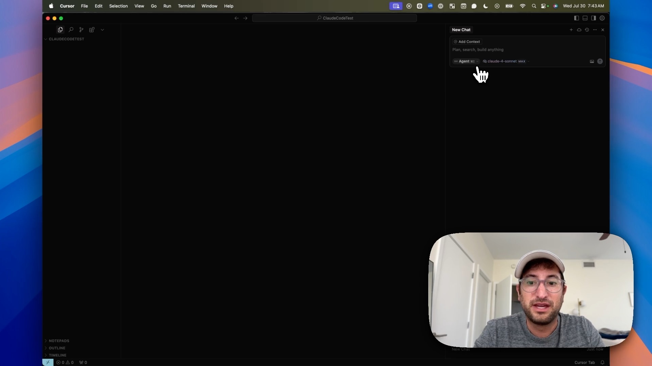The width and height of the screenshot is (652, 366).
Task: Open Cursor settings gear icon
Action: tap(602, 18)
